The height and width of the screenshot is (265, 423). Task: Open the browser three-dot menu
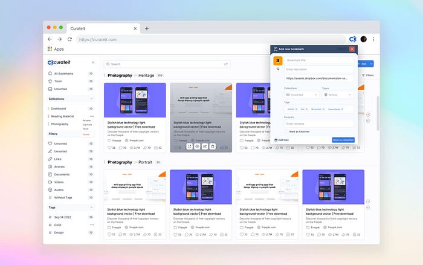pos(373,39)
